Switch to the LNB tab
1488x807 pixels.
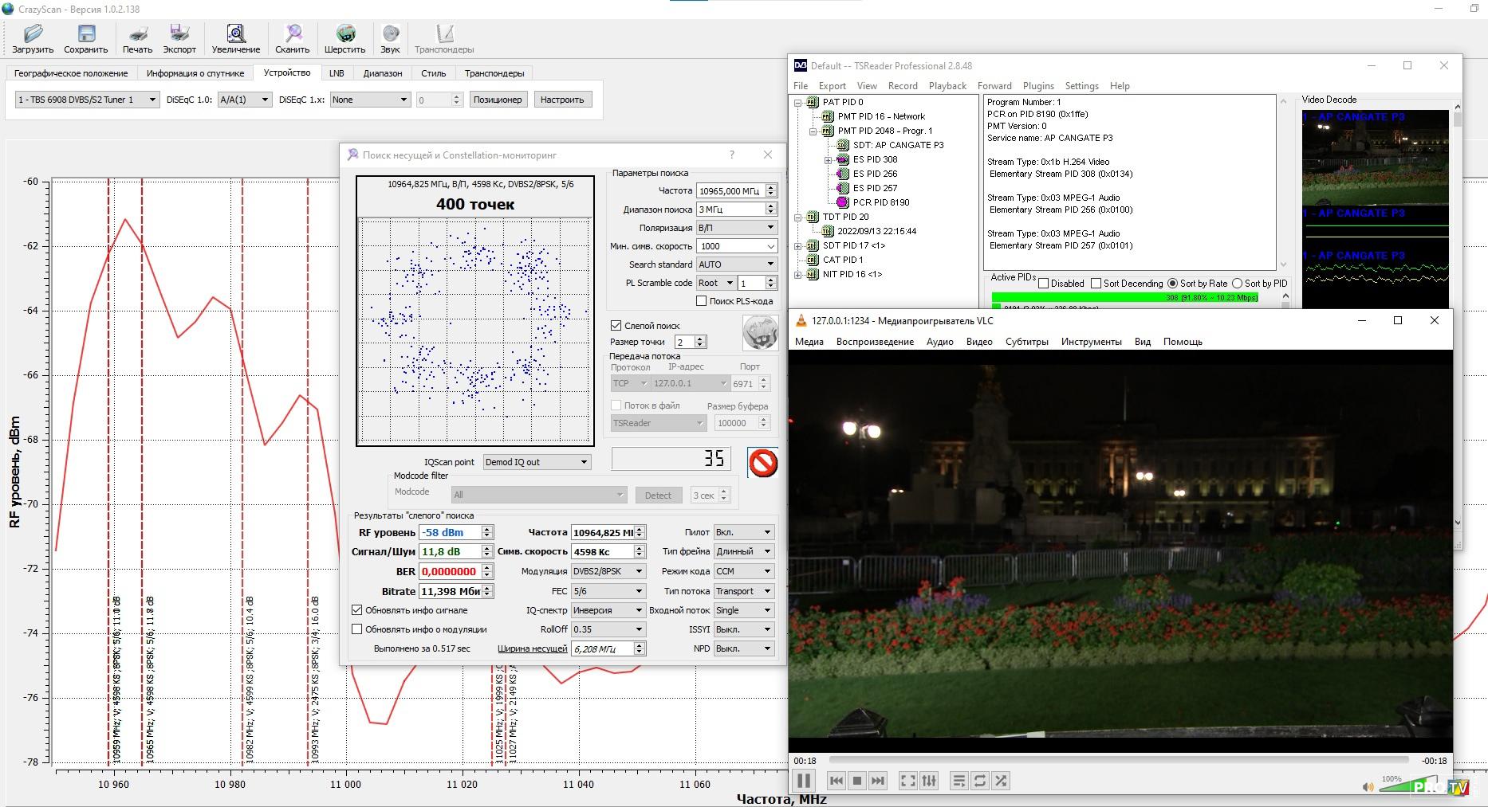click(x=337, y=73)
